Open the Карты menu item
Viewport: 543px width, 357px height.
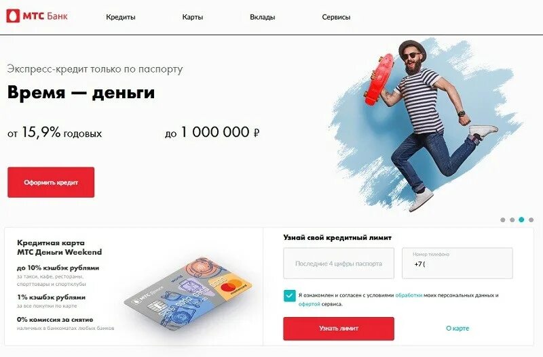click(193, 17)
